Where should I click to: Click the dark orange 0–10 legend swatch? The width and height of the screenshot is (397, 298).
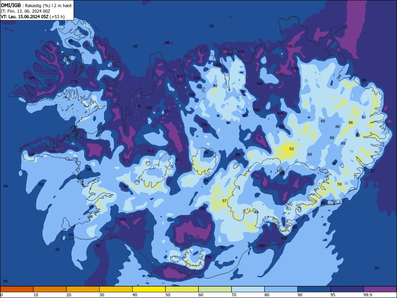pos(17,289)
